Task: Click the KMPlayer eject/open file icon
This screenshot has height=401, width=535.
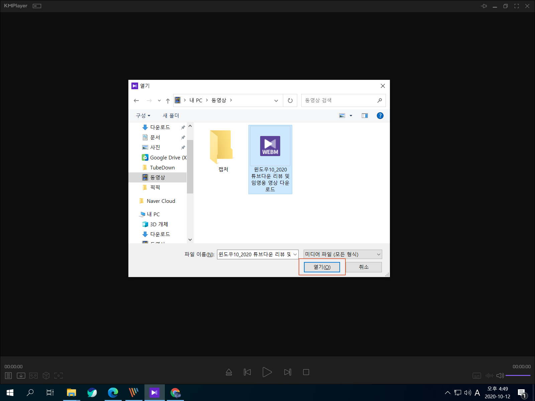Action: coord(229,372)
